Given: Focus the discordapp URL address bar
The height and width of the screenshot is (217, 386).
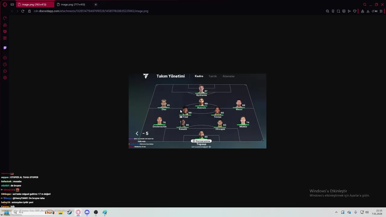Looking at the screenshot, I should pos(91,11).
